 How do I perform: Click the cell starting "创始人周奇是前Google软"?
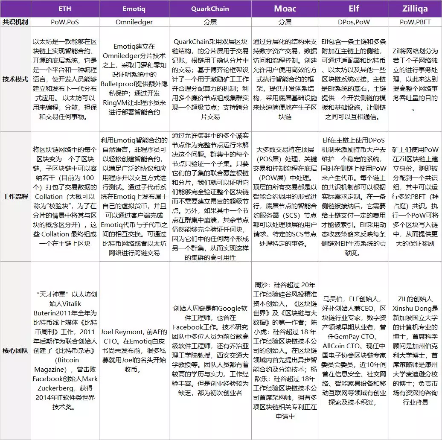210,350
